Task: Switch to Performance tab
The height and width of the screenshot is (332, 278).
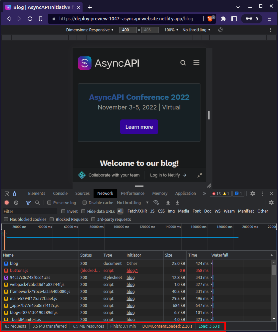Action: click(133, 193)
